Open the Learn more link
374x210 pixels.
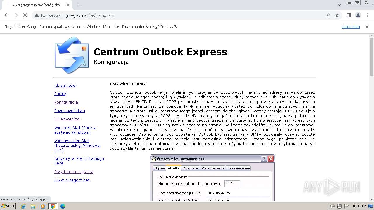coord(351,27)
